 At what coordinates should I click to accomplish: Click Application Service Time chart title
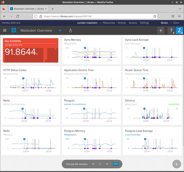click(x=79, y=70)
